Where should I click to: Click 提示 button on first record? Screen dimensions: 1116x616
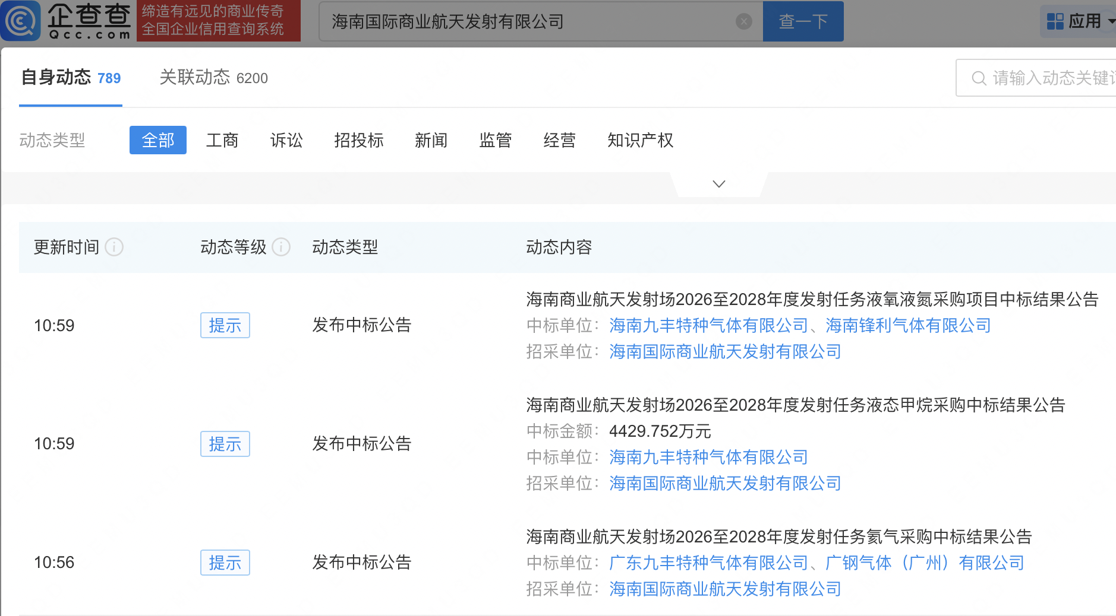(225, 325)
